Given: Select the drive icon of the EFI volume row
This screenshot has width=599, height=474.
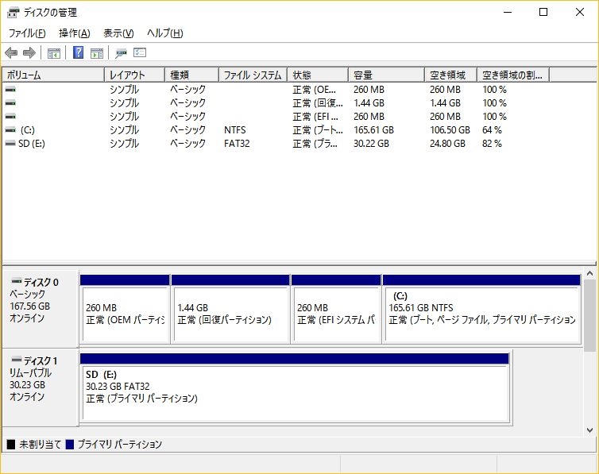Looking at the screenshot, I should pyautogui.click(x=10, y=116).
